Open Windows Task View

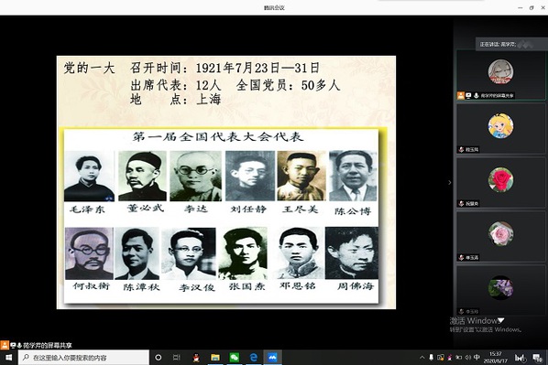(x=177, y=358)
